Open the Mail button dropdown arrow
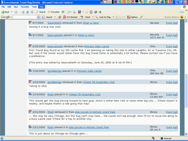 (71, 12)
